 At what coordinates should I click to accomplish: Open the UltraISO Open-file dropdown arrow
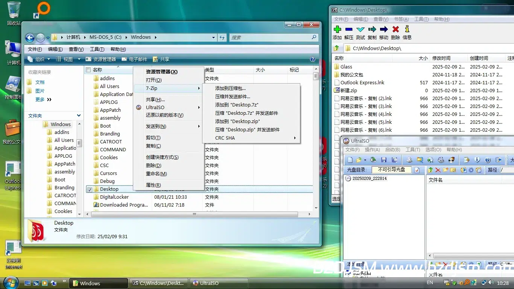click(x=365, y=160)
